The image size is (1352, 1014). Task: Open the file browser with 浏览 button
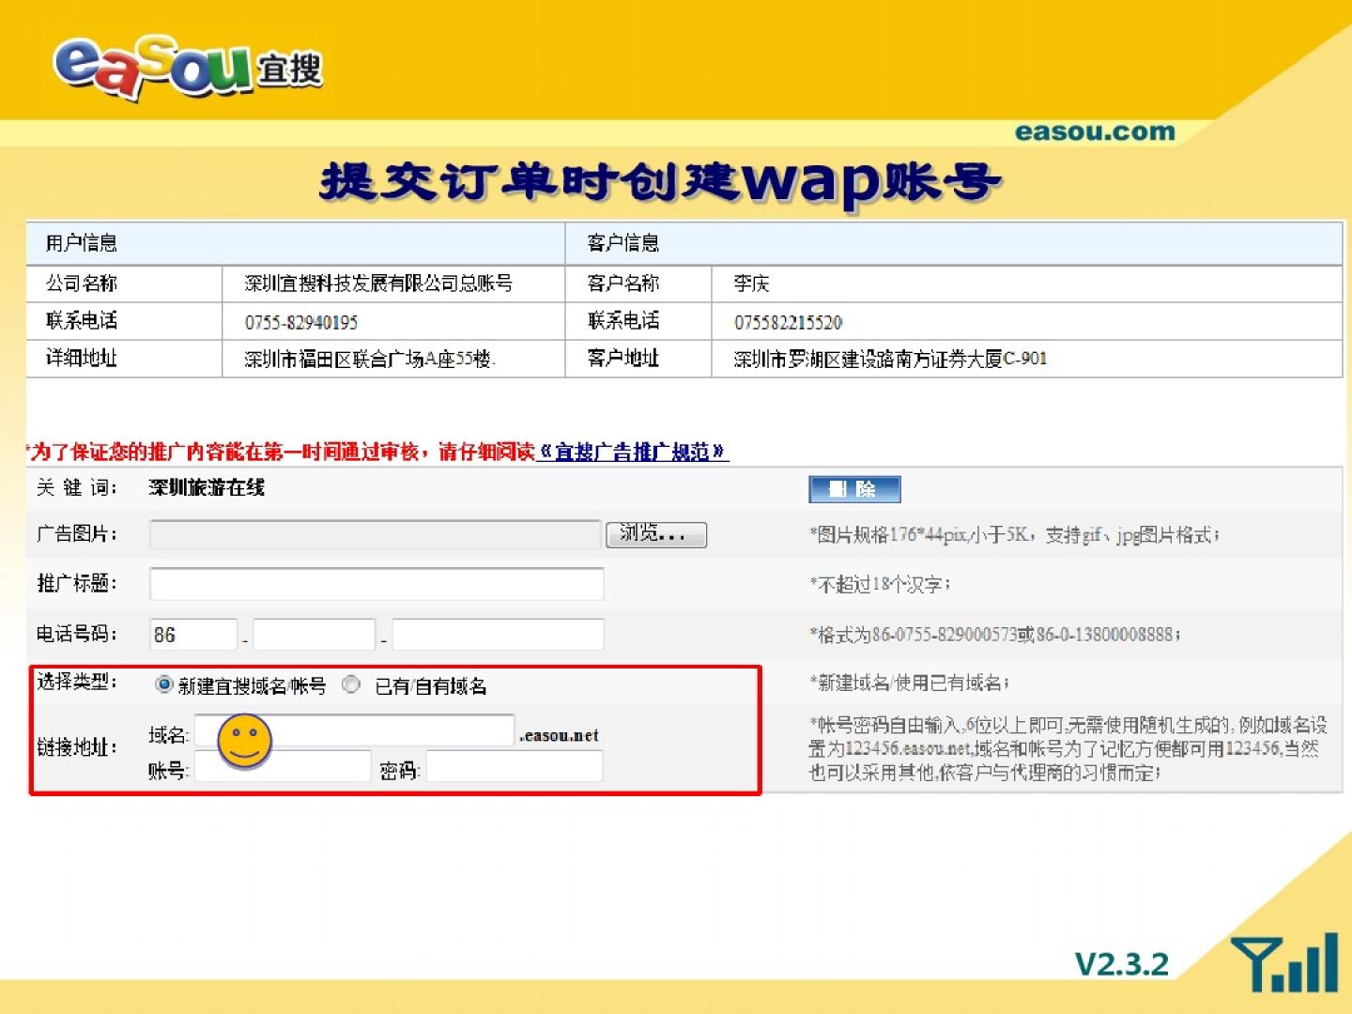point(655,534)
